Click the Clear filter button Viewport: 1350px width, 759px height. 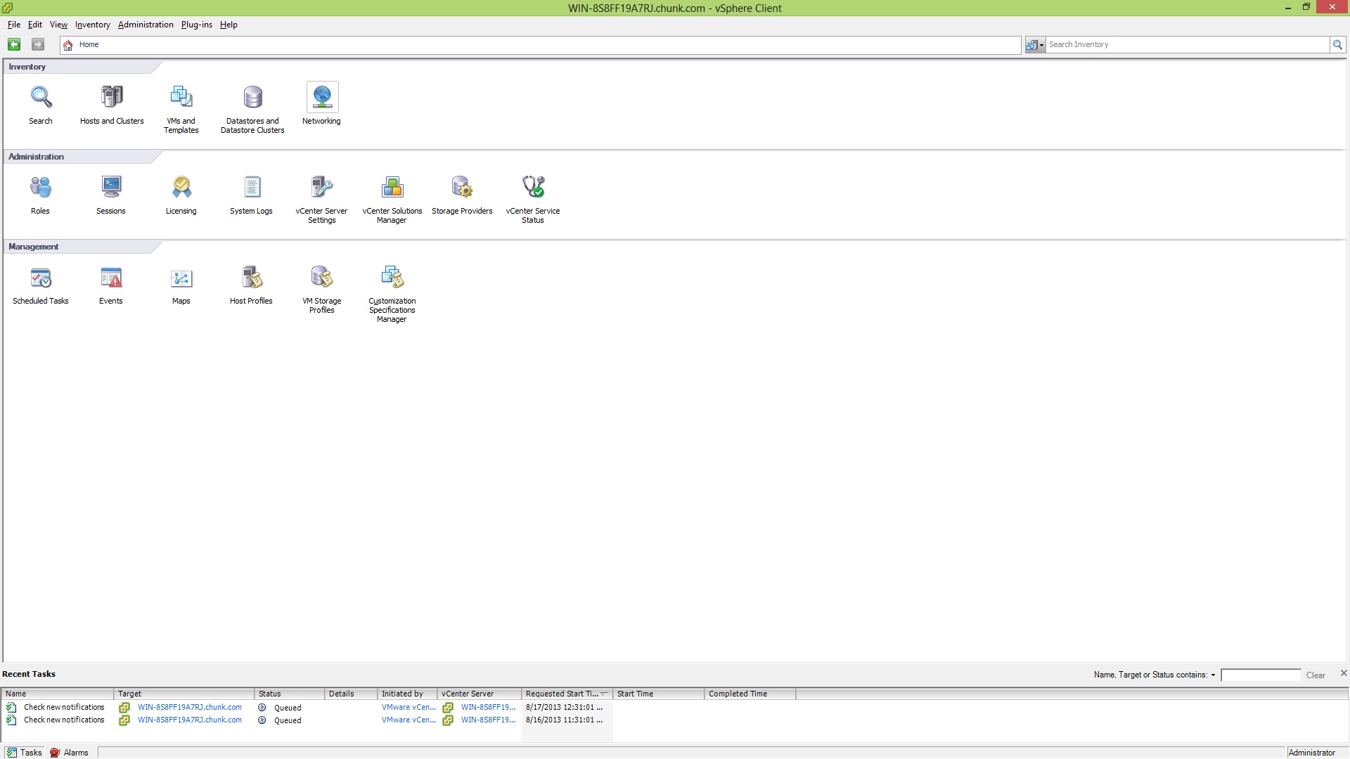point(1315,675)
